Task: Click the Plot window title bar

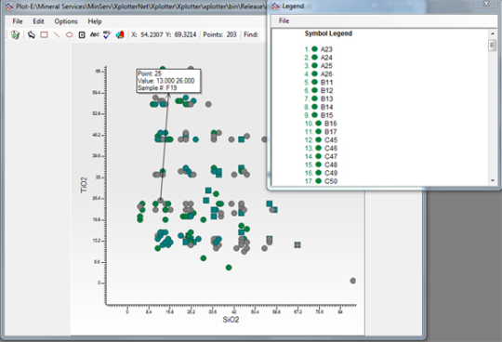Action: (x=136, y=7)
